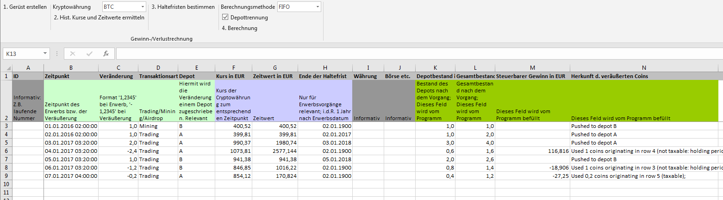
Task: Toggle the Depottrennung checkbox
Action: tap(225, 18)
